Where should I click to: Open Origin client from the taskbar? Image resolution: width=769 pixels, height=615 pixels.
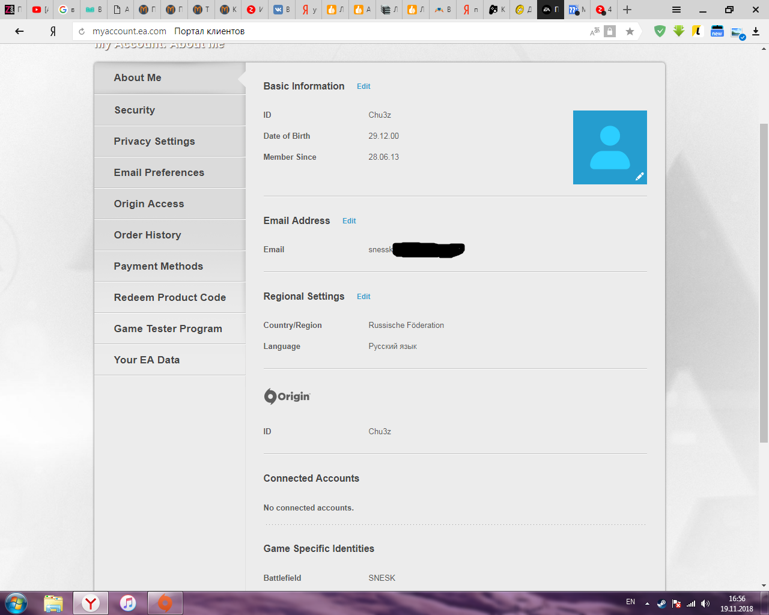[x=165, y=603]
